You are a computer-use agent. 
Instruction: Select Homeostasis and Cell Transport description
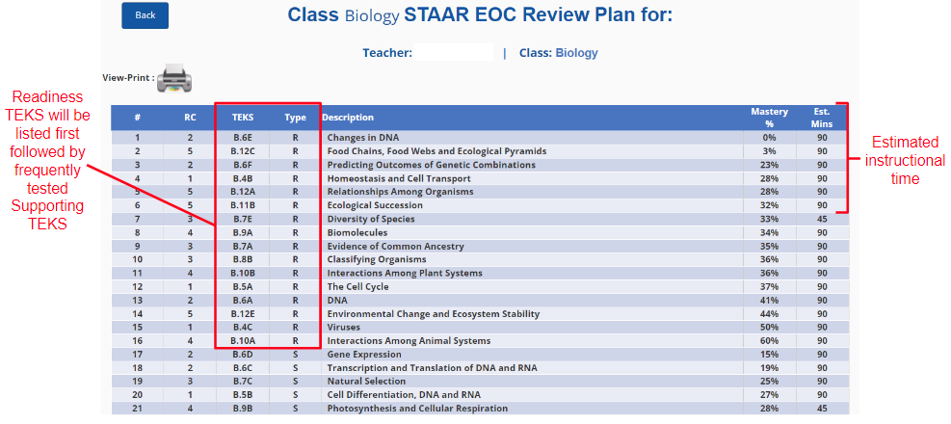(x=399, y=178)
